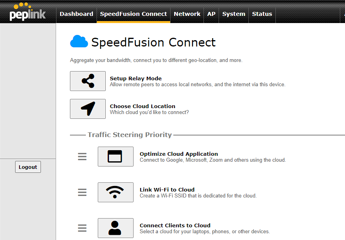Viewport: 345px width, 240px height.
Task: Click the Link Wi-Fi to Cloud icon
Action: 115,192
